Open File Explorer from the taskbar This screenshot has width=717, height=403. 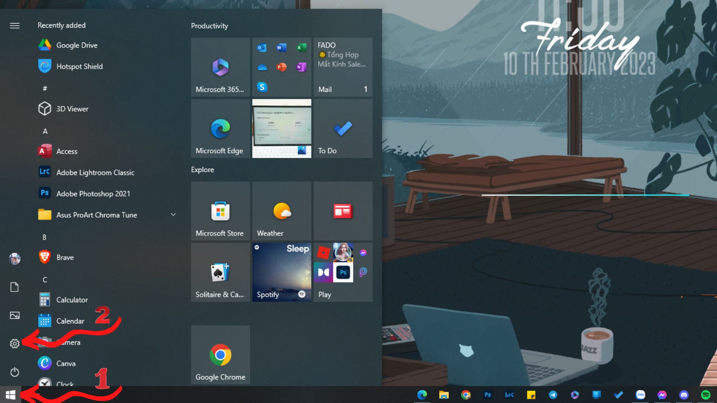point(444,395)
